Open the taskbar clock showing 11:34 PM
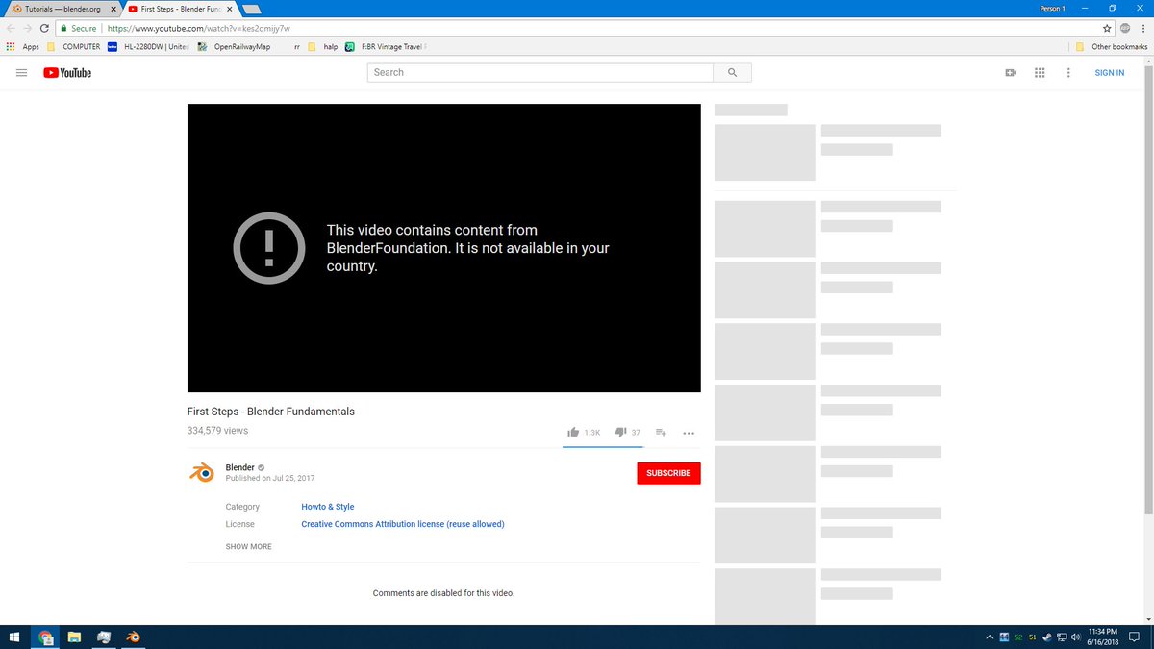The image size is (1154, 649). [x=1103, y=637]
